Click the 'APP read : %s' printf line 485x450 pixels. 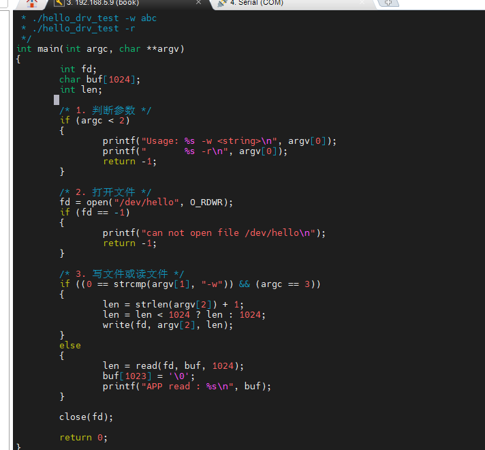[x=187, y=386]
